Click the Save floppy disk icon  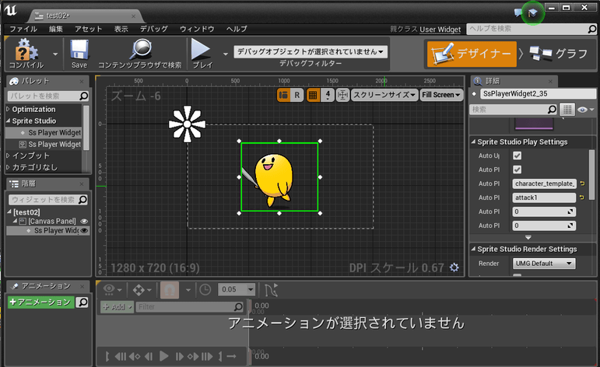[x=79, y=50]
